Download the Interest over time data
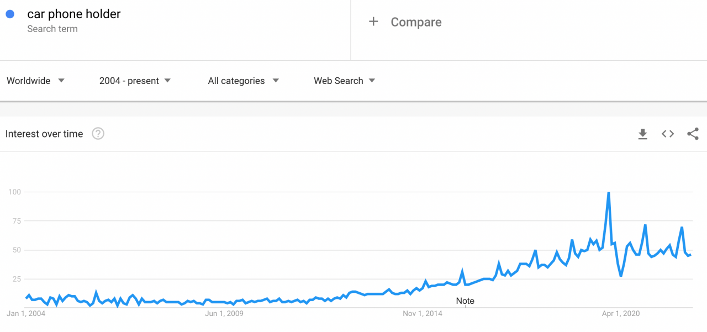Image resolution: width=707 pixels, height=332 pixels. coord(642,134)
